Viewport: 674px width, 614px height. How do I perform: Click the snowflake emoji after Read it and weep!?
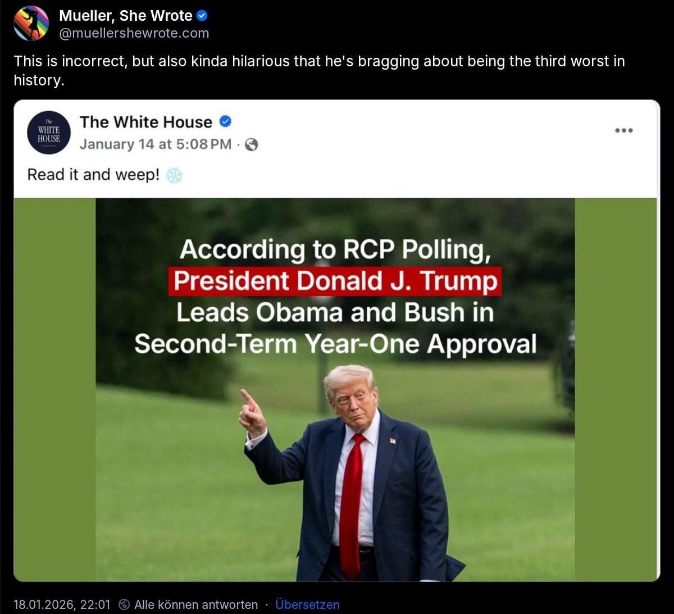pyautogui.click(x=174, y=175)
